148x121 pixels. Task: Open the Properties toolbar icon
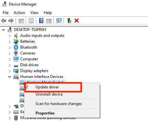pyautogui.click(x=31, y=21)
